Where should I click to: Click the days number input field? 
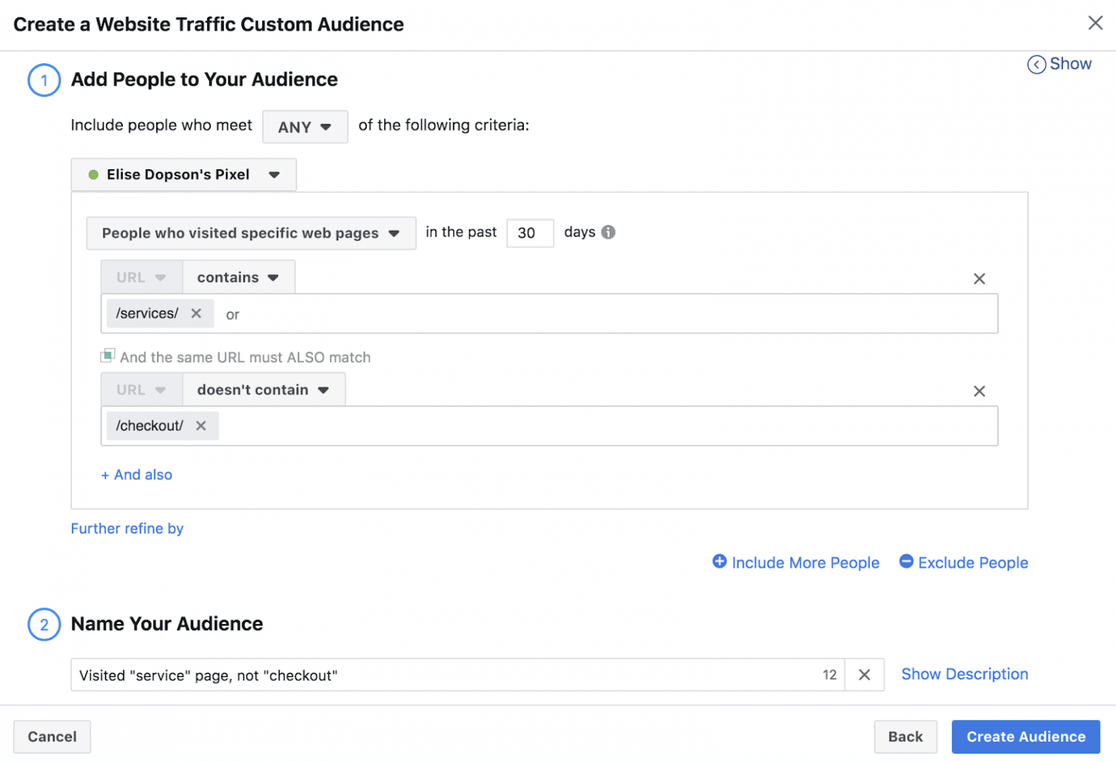(530, 233)
